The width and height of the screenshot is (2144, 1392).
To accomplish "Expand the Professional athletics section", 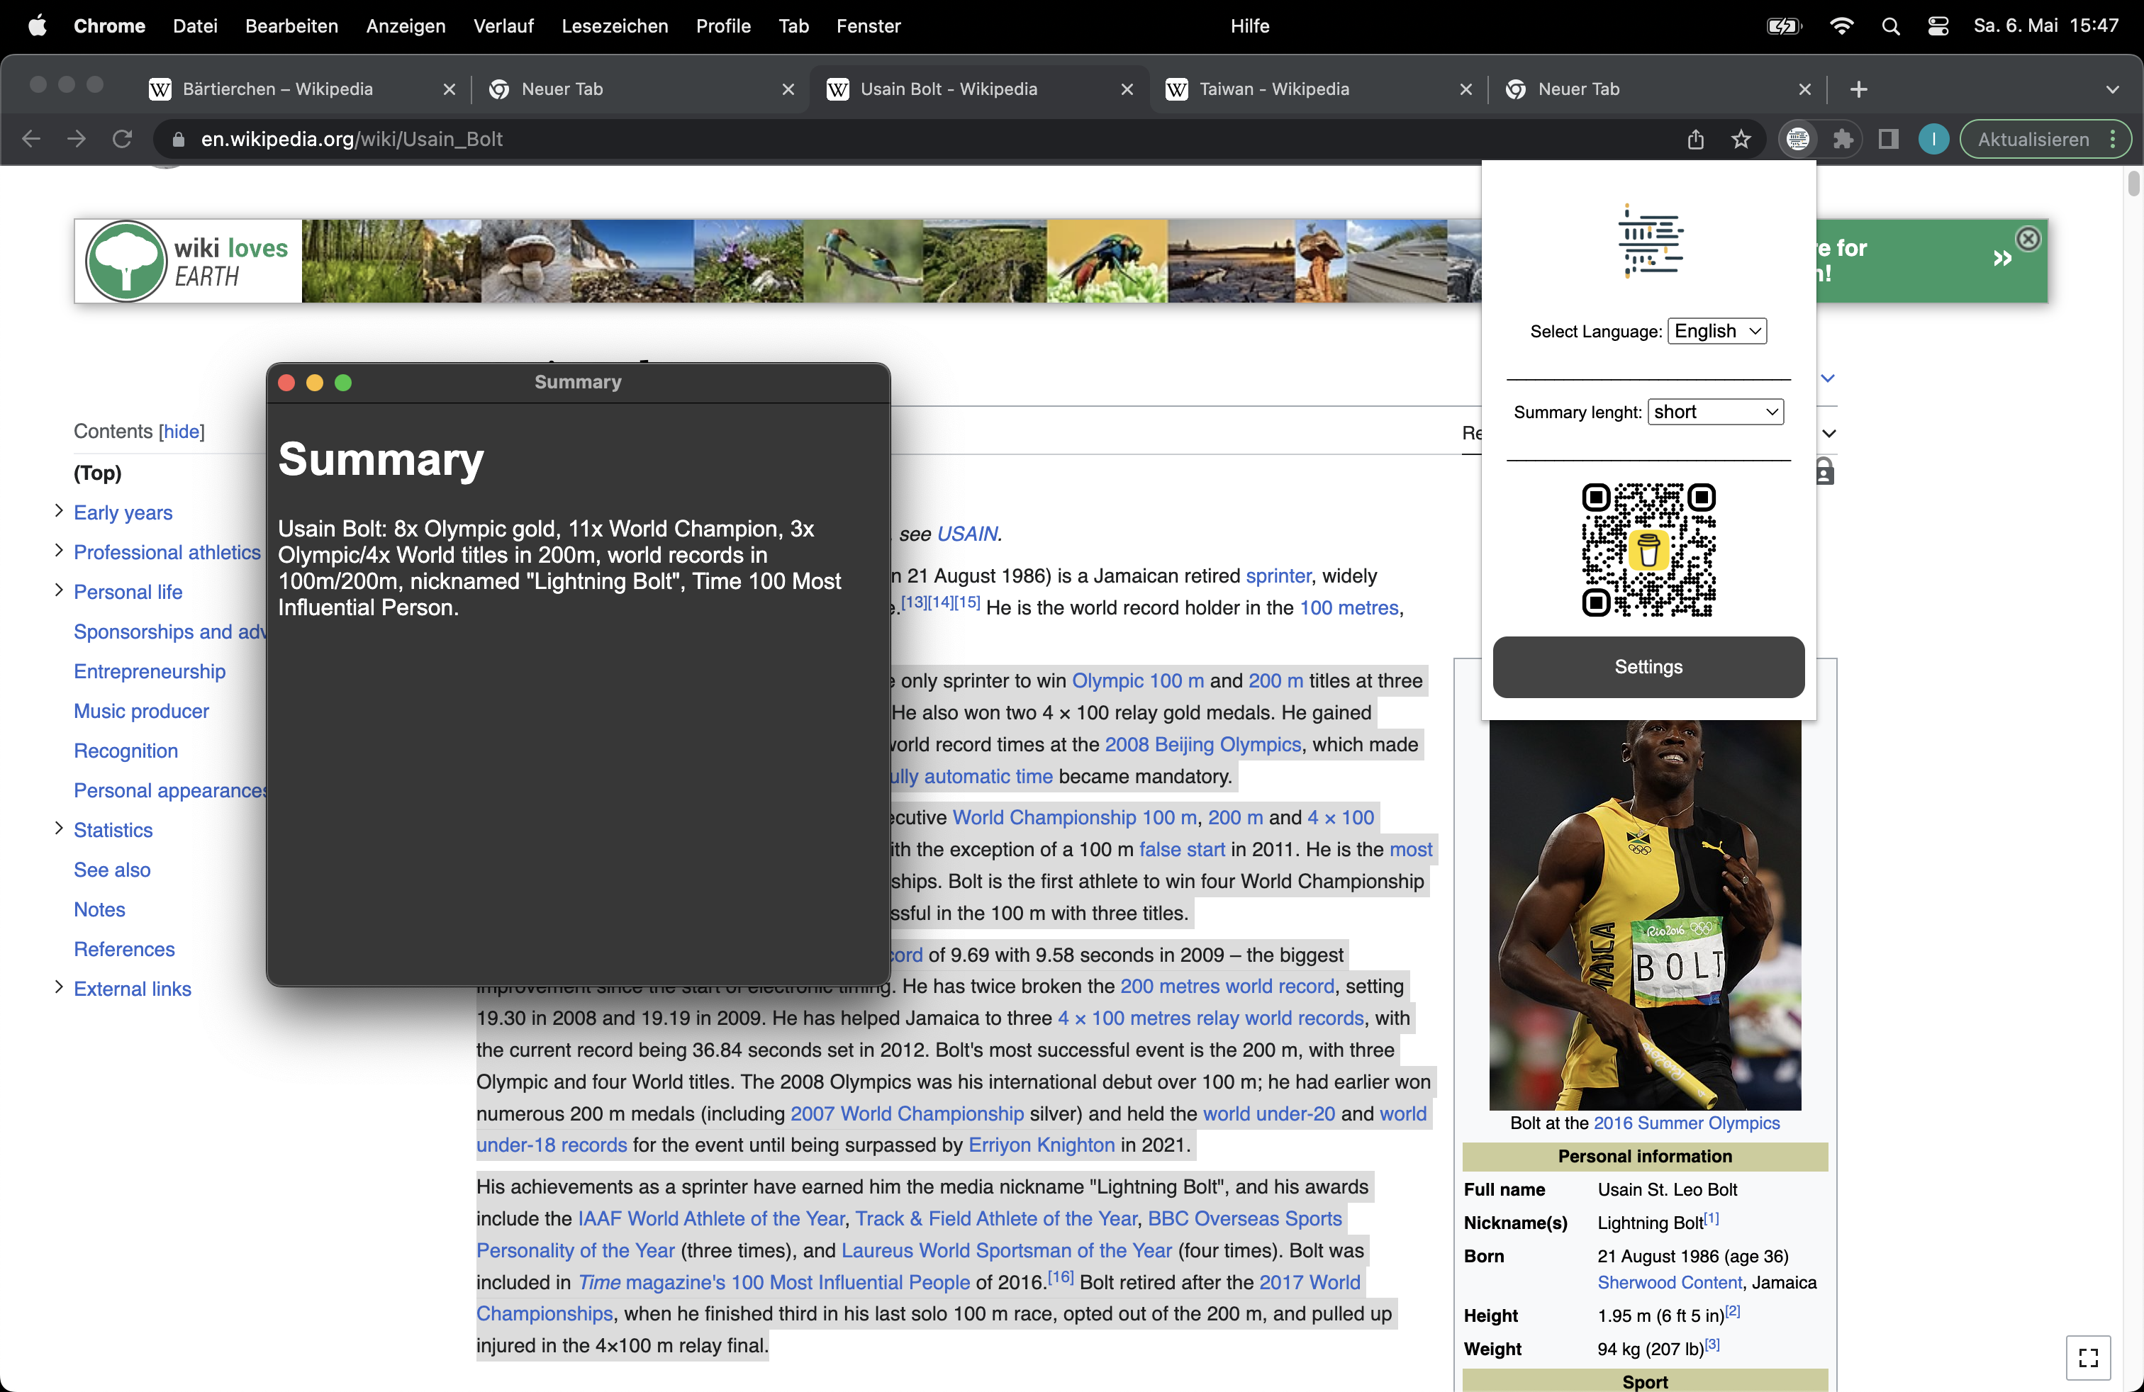I will 59,551.
